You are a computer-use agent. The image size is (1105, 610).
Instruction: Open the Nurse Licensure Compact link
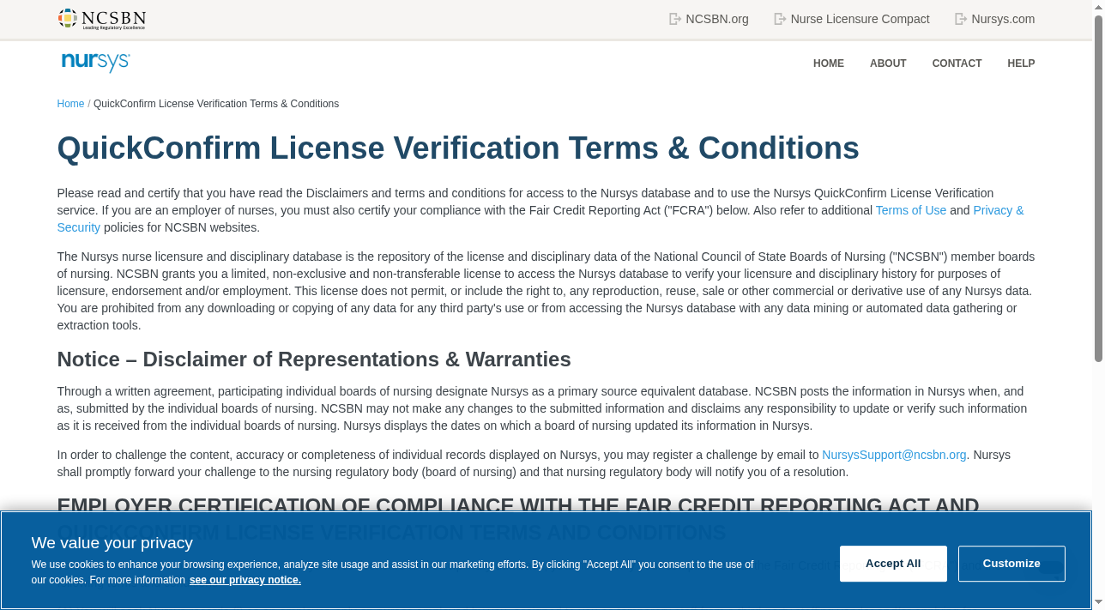click(860, 19)
